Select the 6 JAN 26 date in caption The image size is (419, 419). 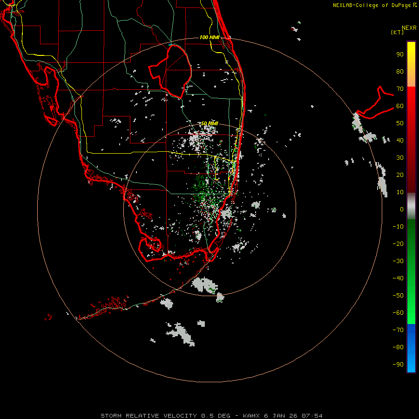click(282, 416)
